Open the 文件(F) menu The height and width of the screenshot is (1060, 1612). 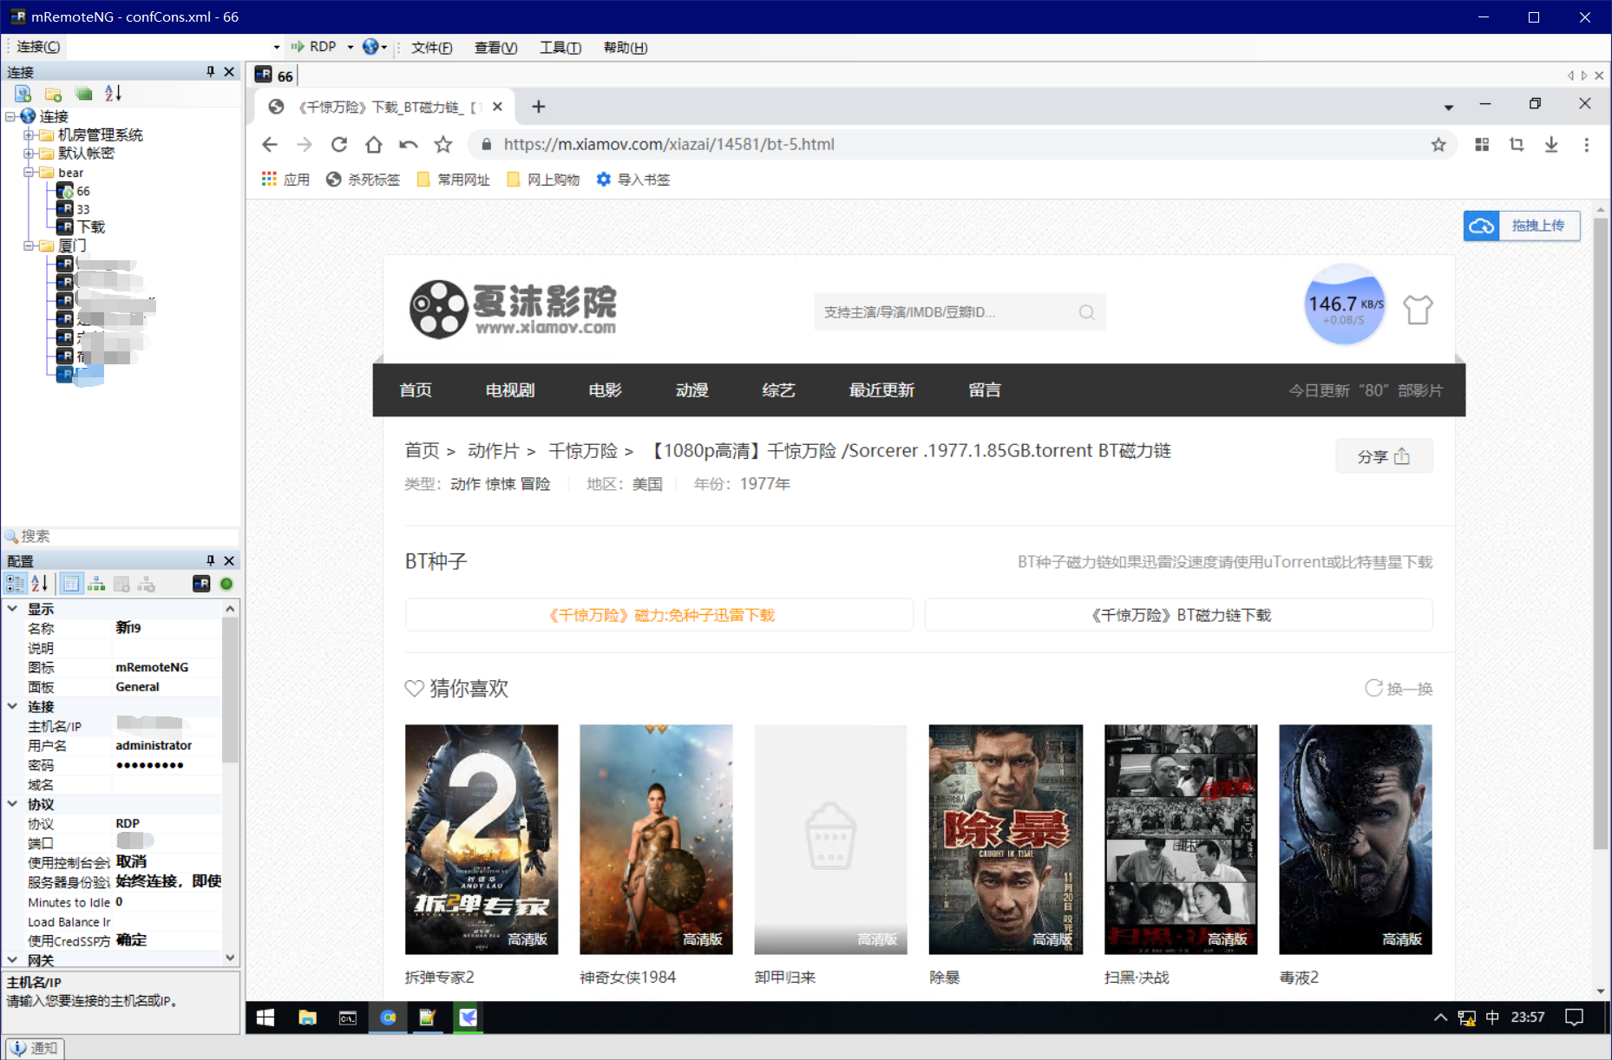(x=431, y=47)
